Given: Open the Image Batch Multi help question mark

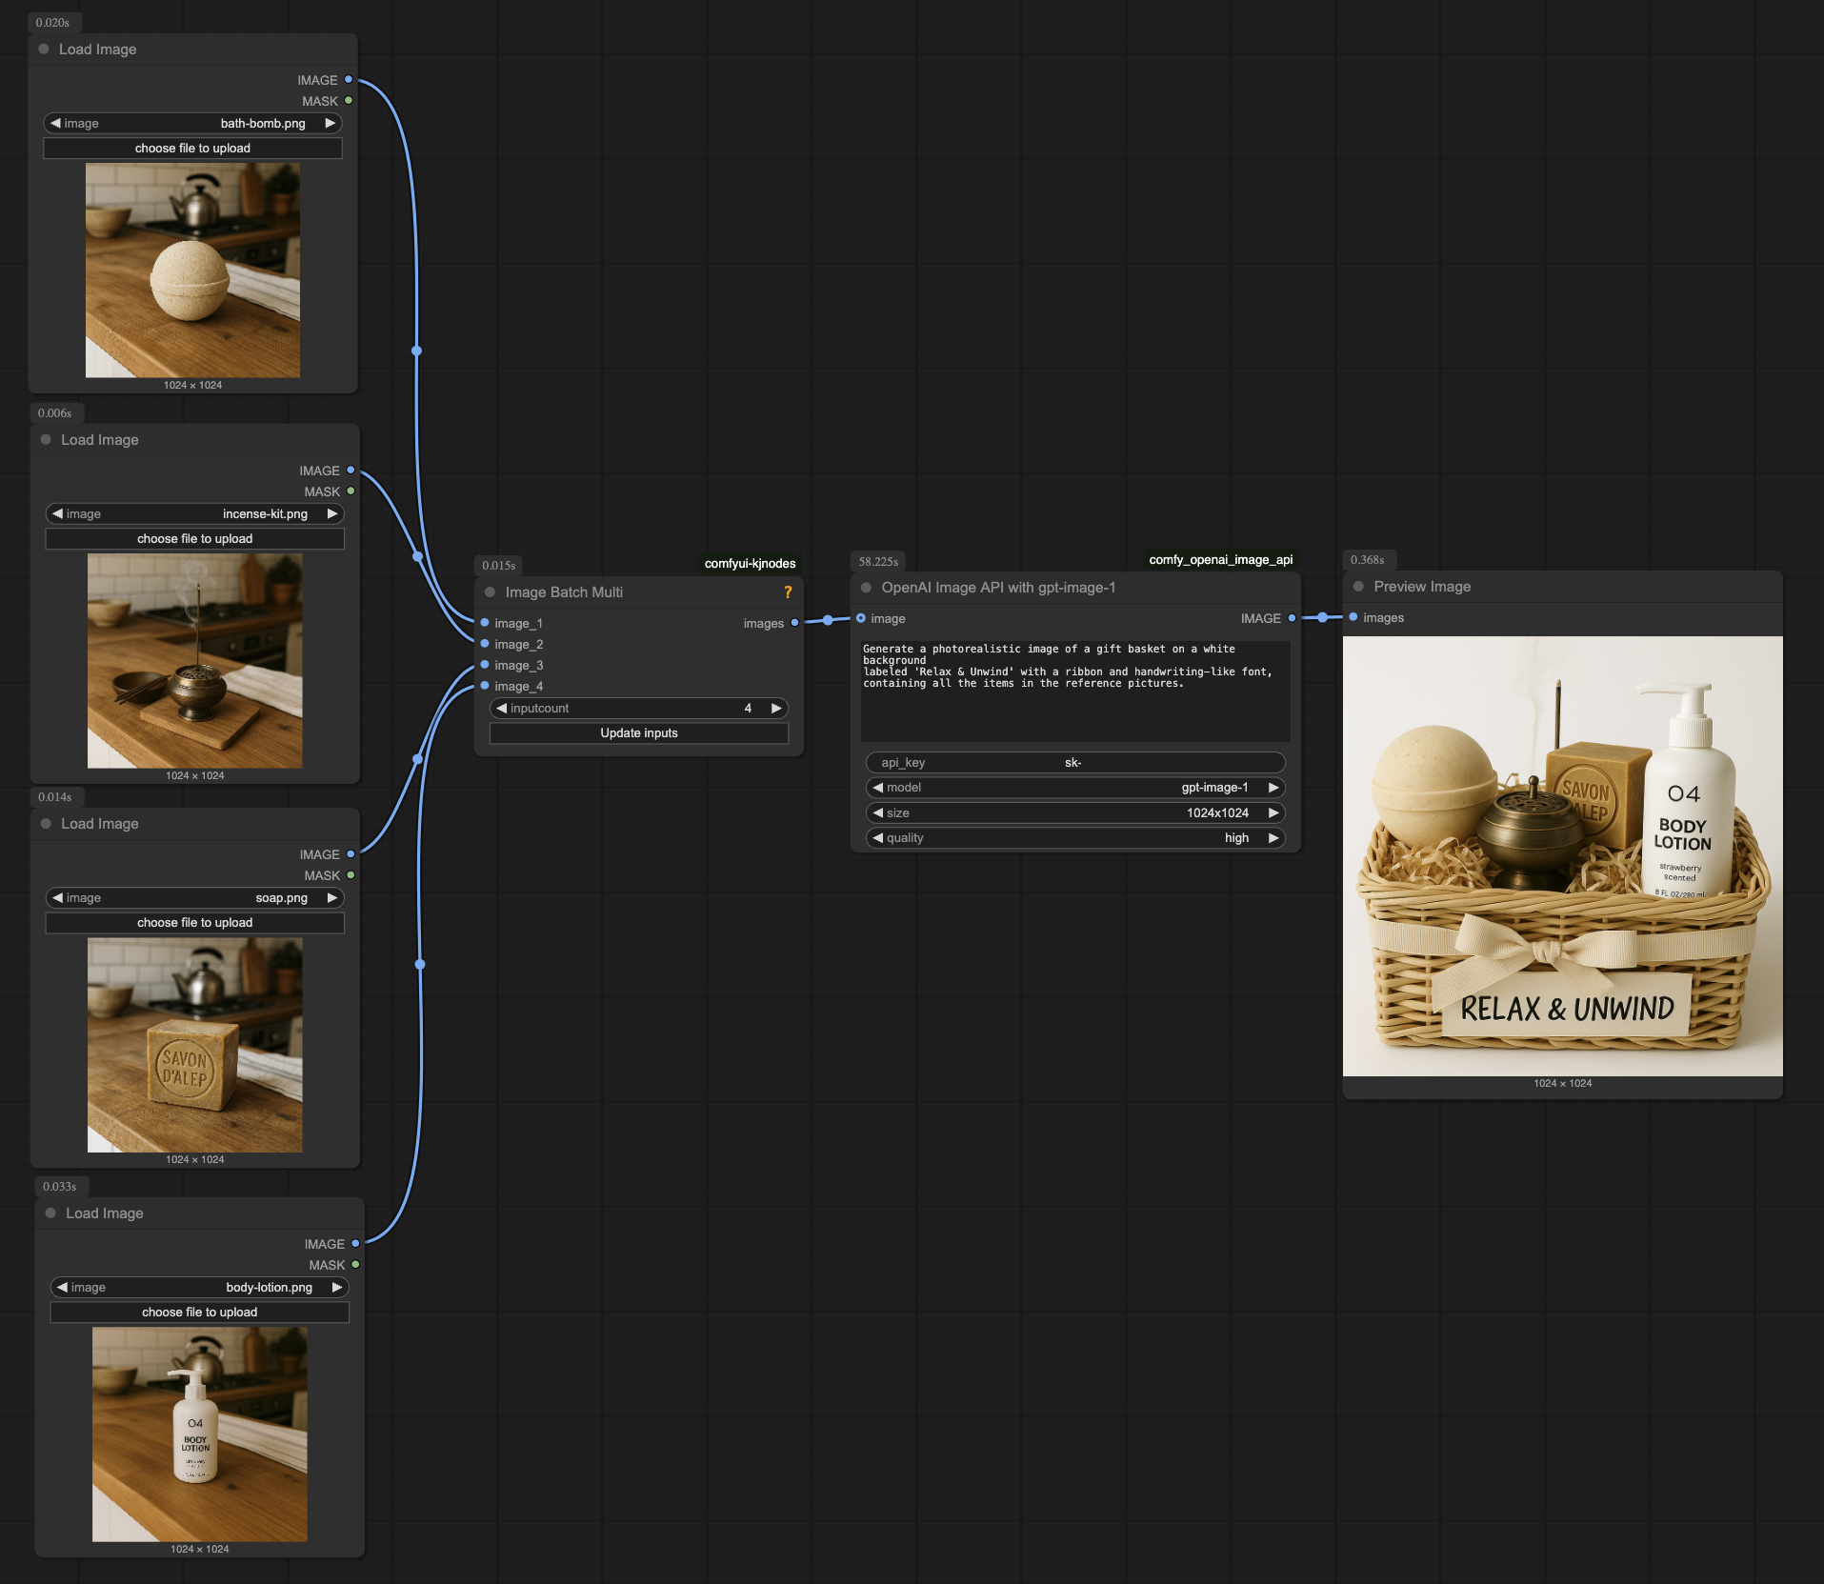Looking at the screenshot, I should [788, 592].
